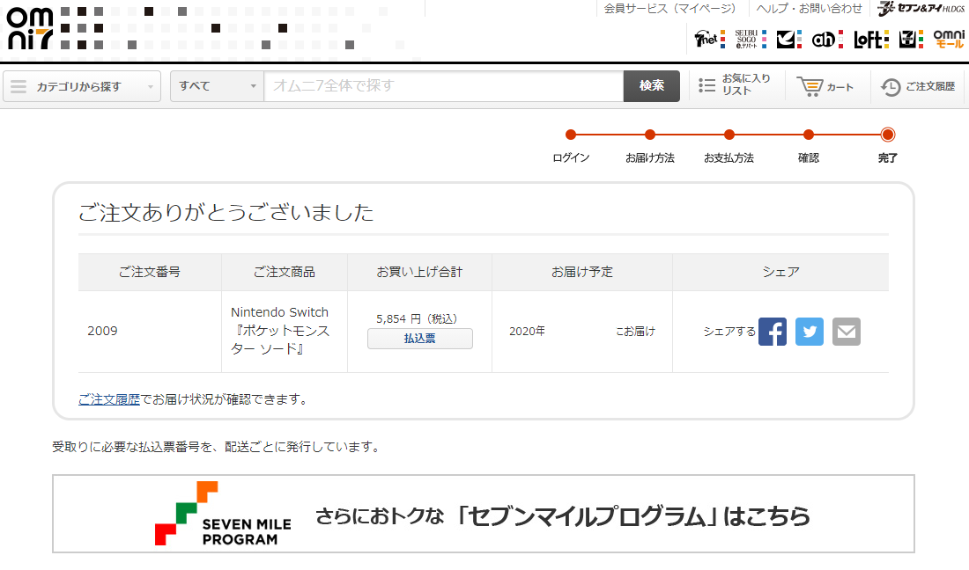The image size is (969, 570).
Task: Click the お買い上げ合計 column header
Action: pyautogui.click(x=419, y=272)
